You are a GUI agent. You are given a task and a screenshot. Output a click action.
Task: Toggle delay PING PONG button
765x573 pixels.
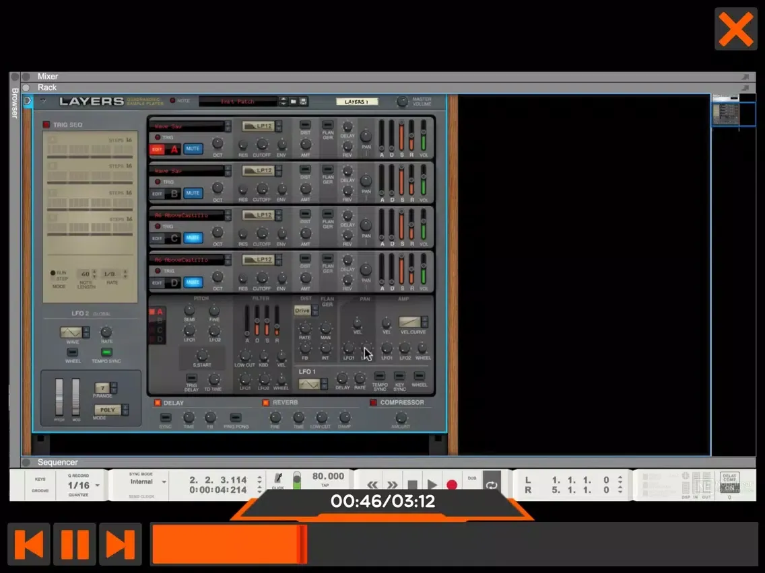click(236, 418)
